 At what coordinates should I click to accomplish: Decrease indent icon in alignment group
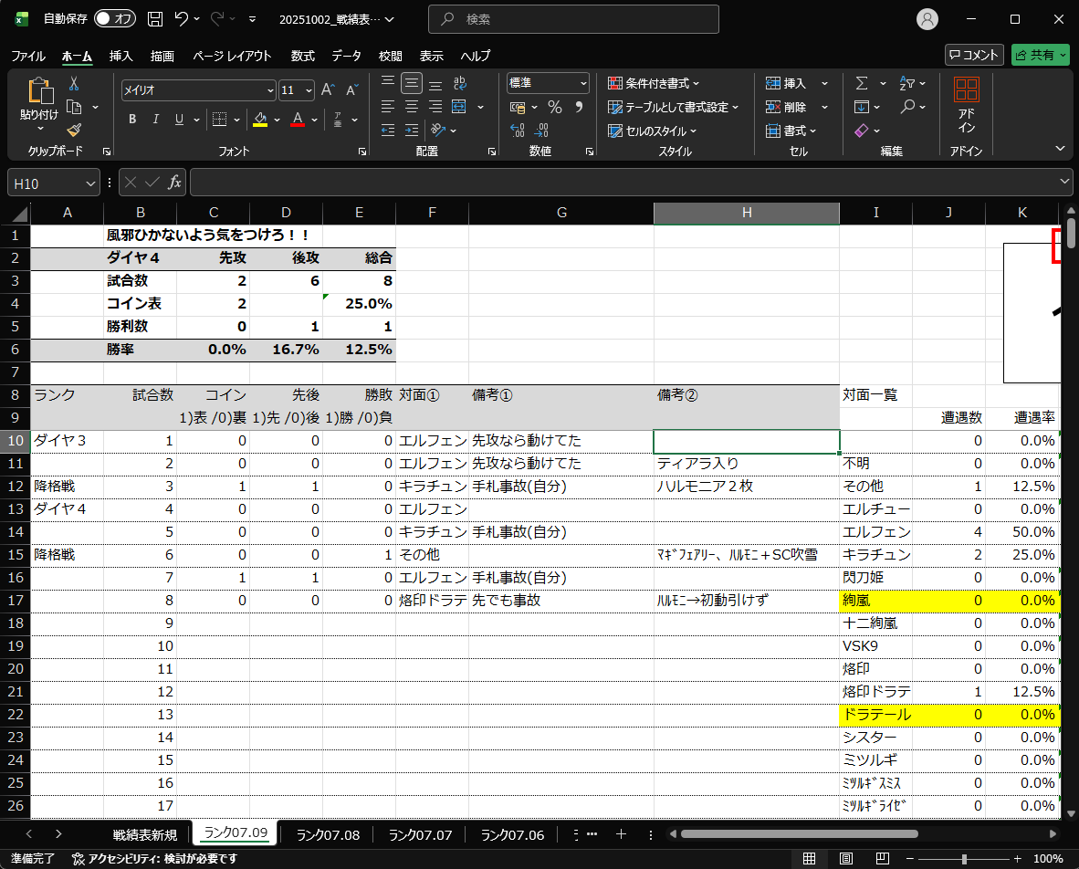388,130
